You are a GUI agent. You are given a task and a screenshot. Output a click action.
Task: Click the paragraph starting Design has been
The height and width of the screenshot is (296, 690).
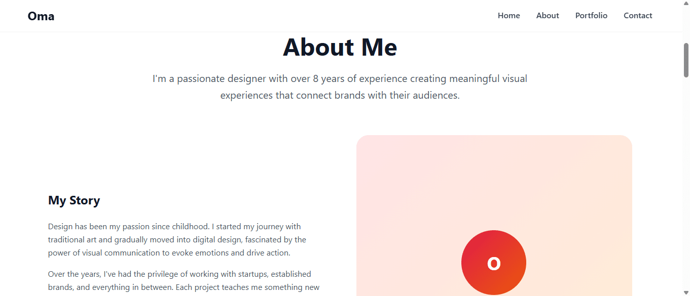(x=177, y=240)
